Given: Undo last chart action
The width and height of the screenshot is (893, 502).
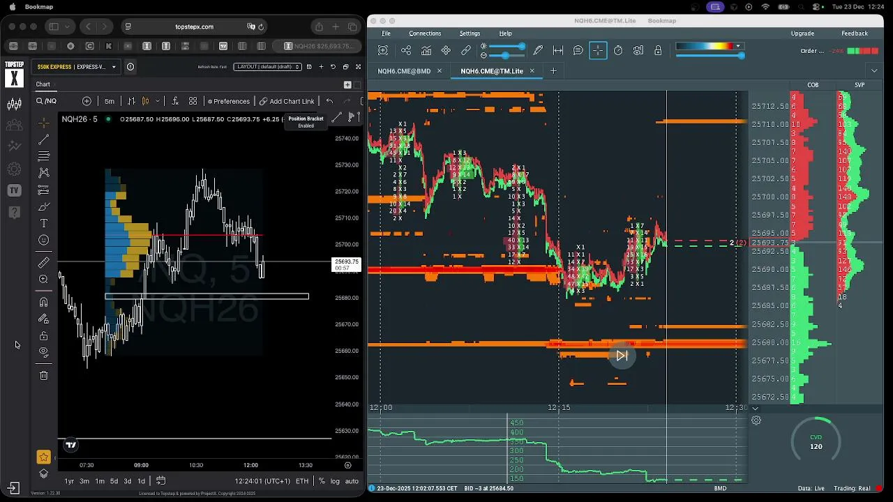Looking at the screenshot, I should click(x=329, y=101).
